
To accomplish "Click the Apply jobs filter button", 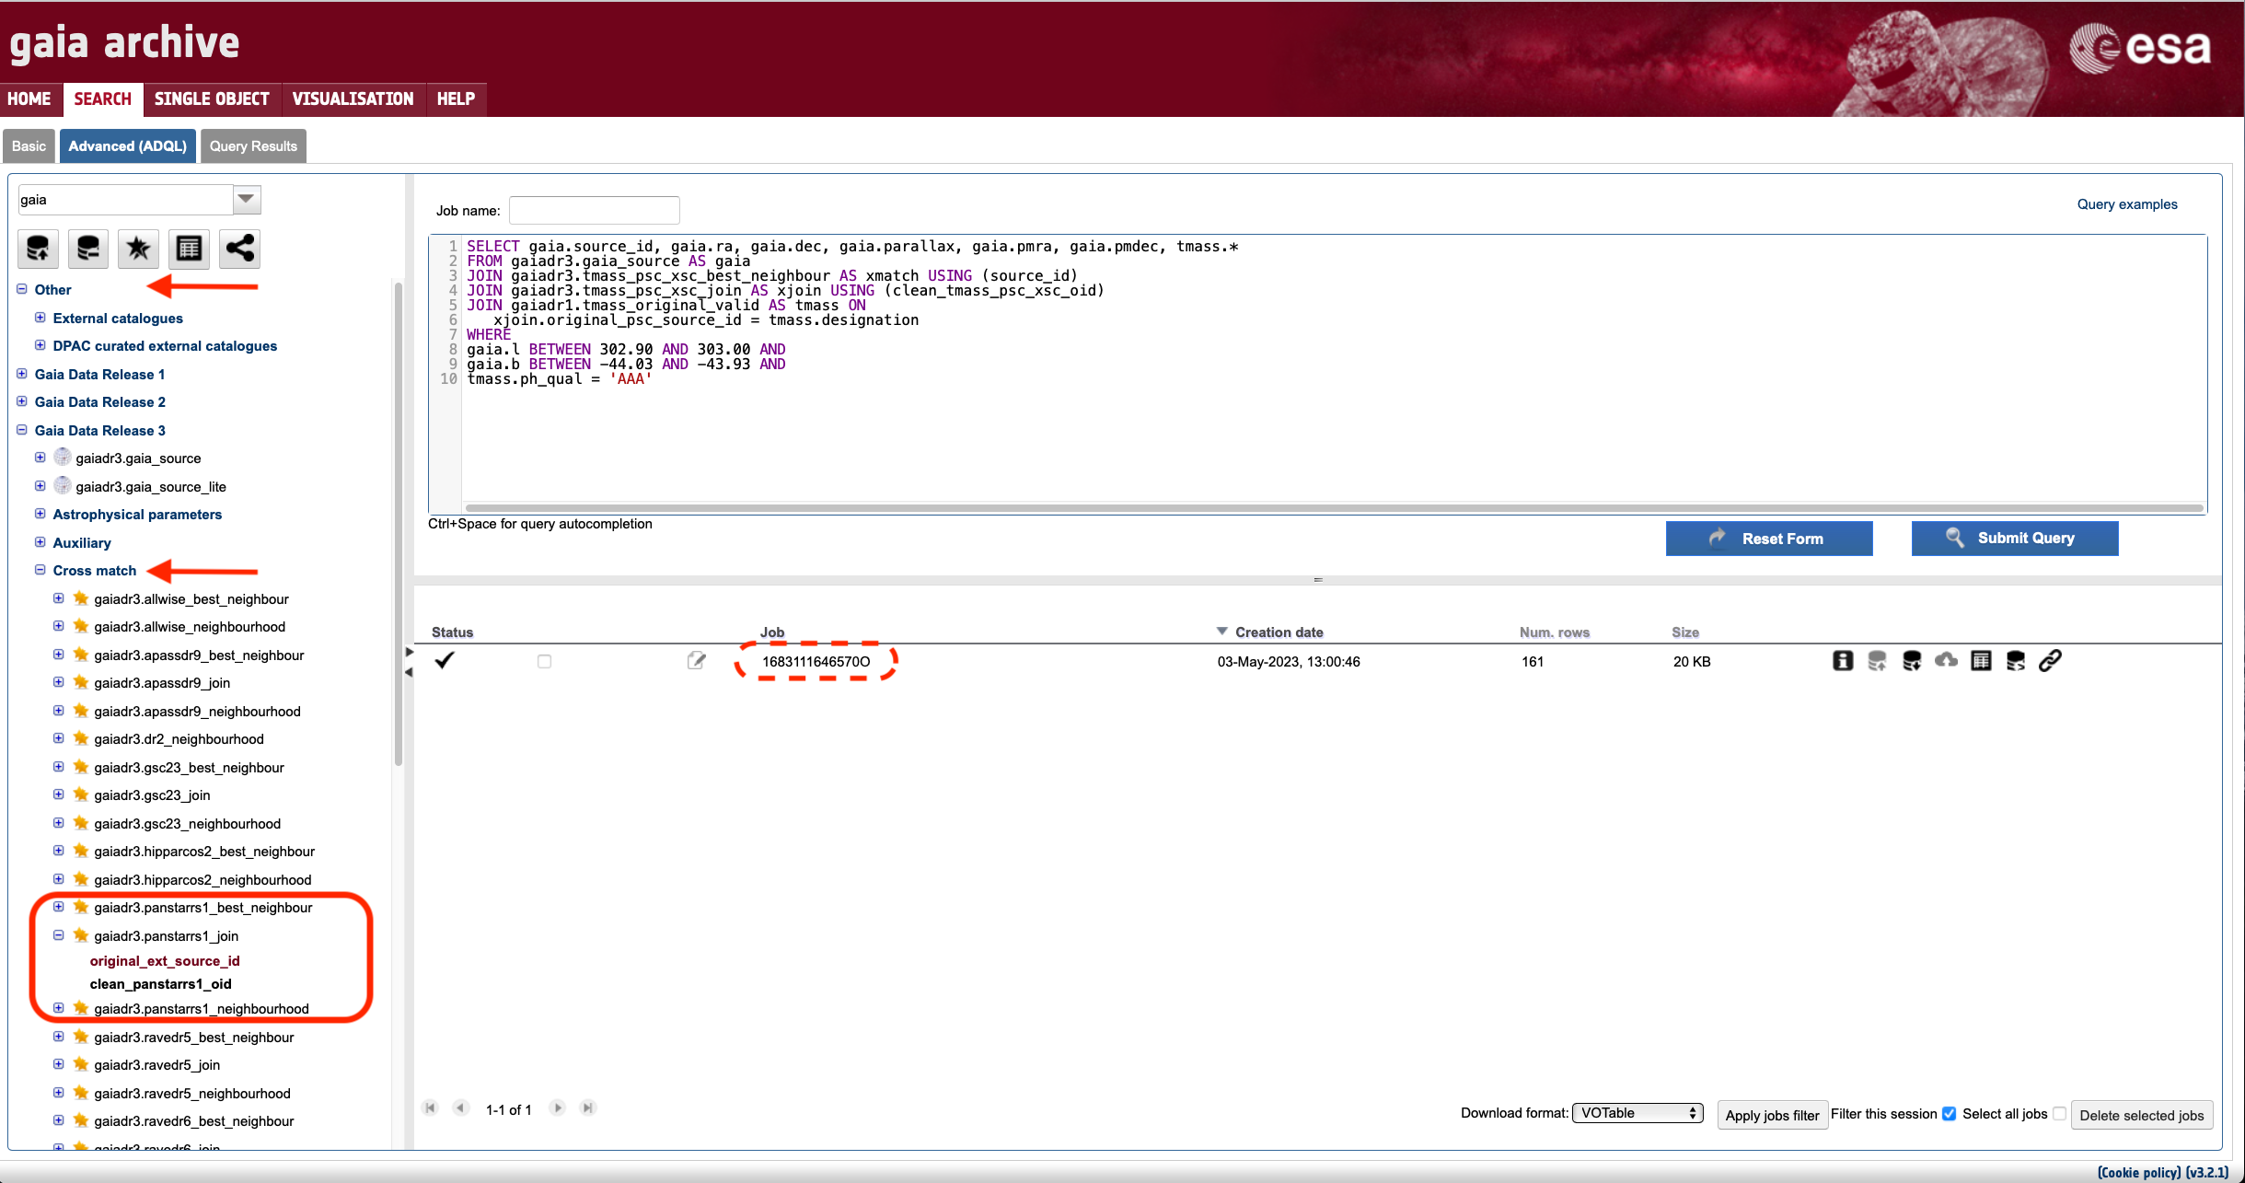I will click(1772, 1115).
